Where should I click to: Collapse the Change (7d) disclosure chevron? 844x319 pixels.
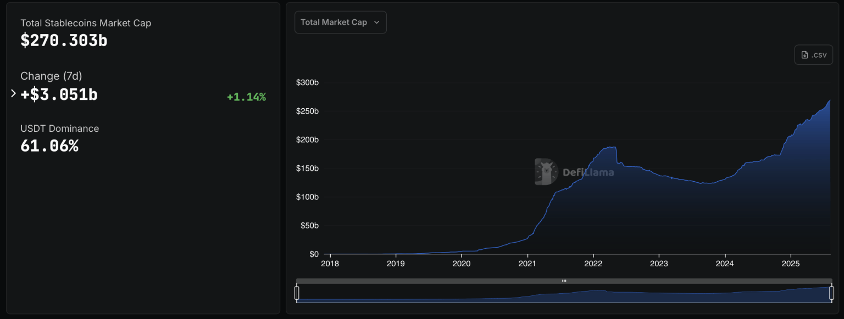coord(14,93)
